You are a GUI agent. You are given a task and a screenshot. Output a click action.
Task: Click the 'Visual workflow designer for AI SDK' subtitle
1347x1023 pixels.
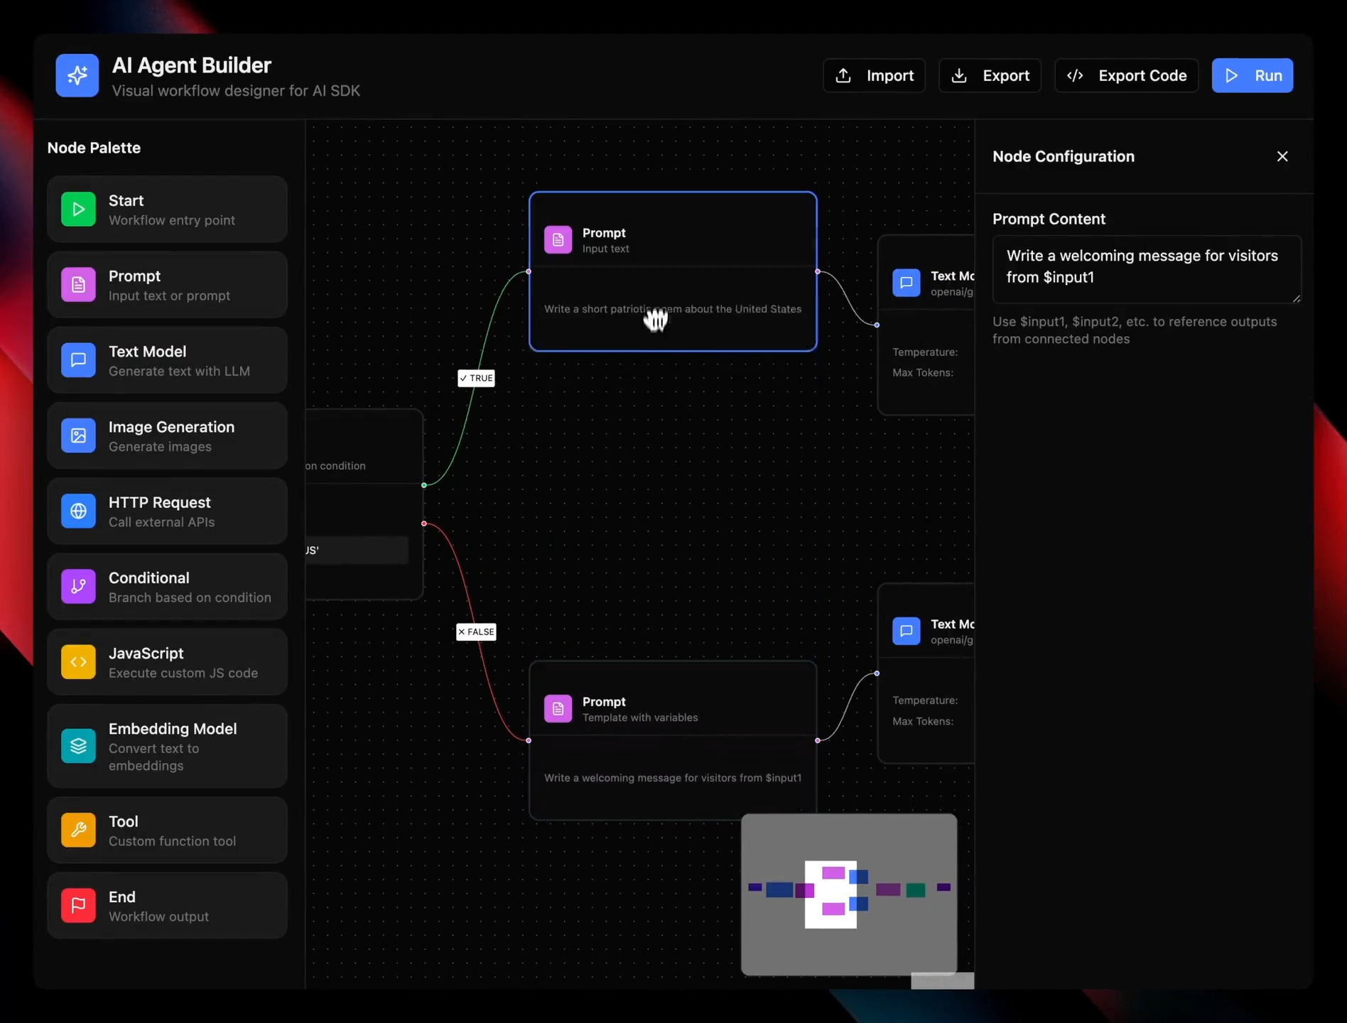coord(236,91)
